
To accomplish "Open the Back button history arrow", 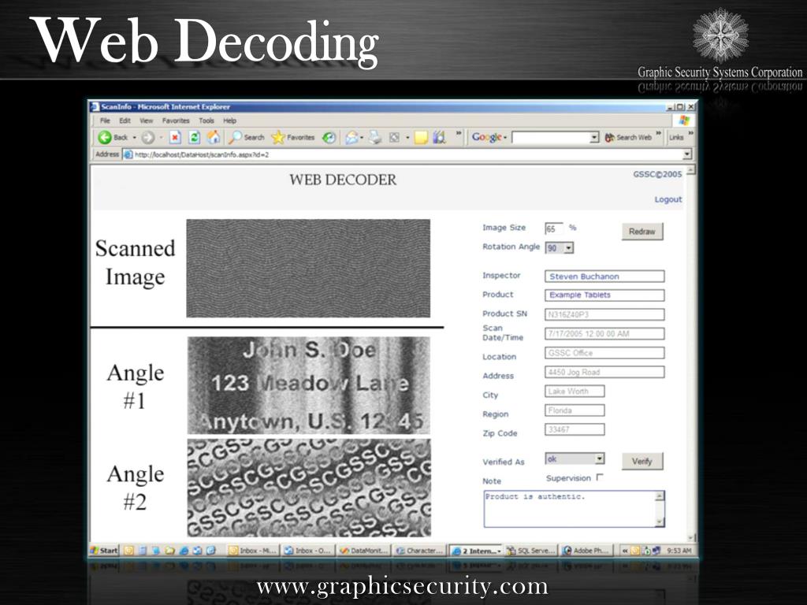I will [135, 137].
